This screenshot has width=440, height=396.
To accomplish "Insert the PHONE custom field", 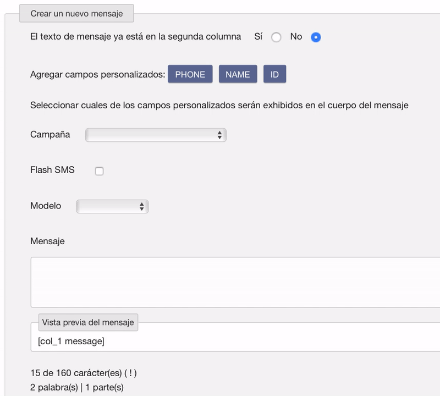I will (x=190, y=74).
